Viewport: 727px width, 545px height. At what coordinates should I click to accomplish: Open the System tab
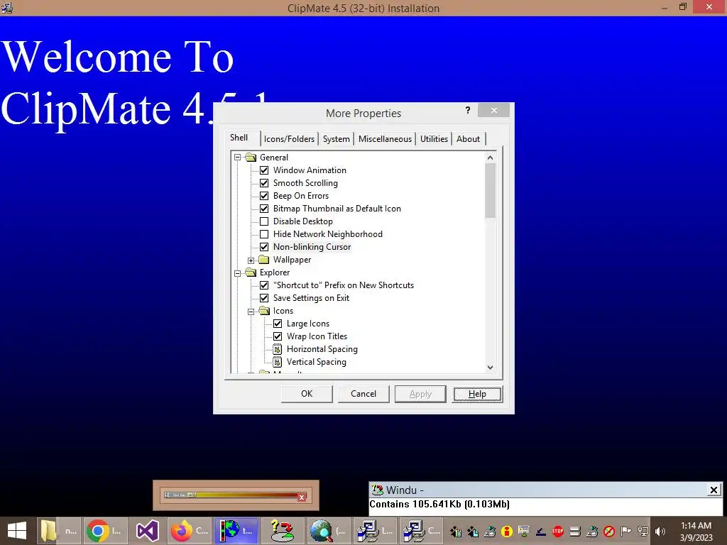336,139
